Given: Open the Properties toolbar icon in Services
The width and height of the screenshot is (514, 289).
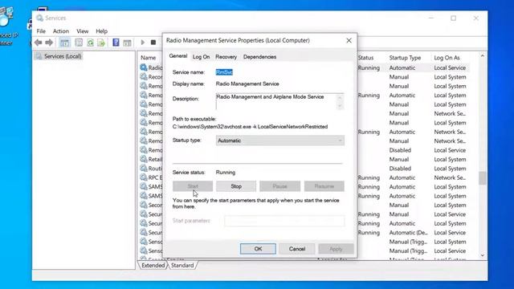Looking at the screenshot, I should (x=79, y=43).
